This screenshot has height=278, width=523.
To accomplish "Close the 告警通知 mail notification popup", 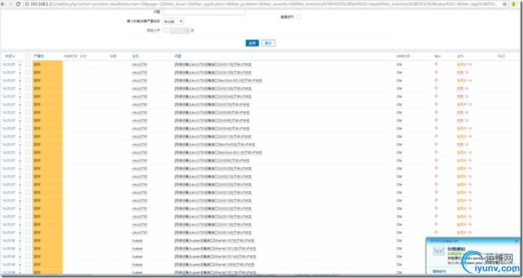I will click(x=516, y=240).
